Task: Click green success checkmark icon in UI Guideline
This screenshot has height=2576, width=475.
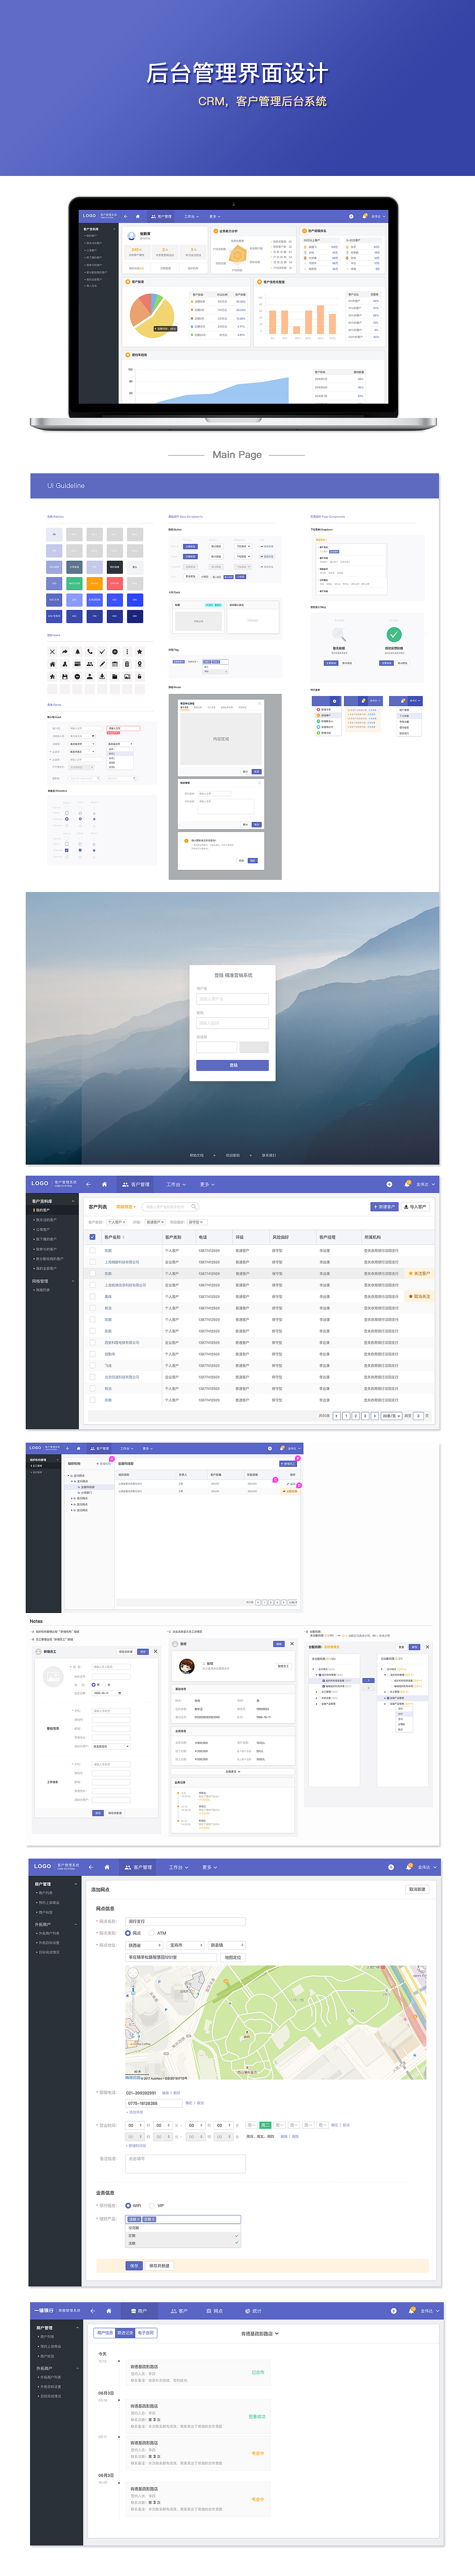Action: click(x=394, y=634)
